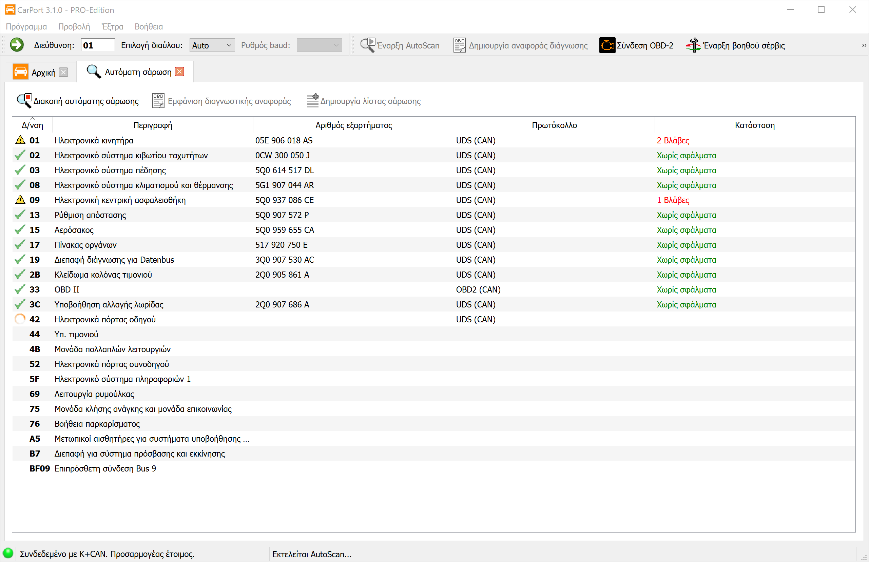
Task: Open the channel selection Auto dropdown
Action: click(212, 45)
